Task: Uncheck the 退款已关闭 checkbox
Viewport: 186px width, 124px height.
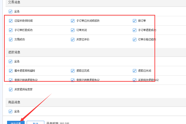Action: pyautogui.click(x=135, y=71)
